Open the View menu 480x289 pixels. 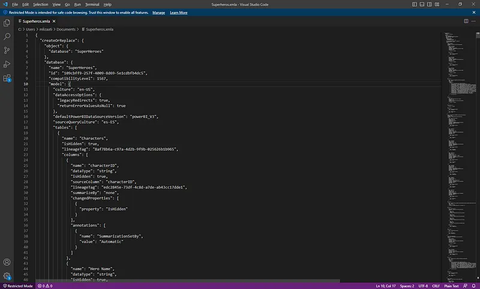pyautogui.click(x=56, y=5)
